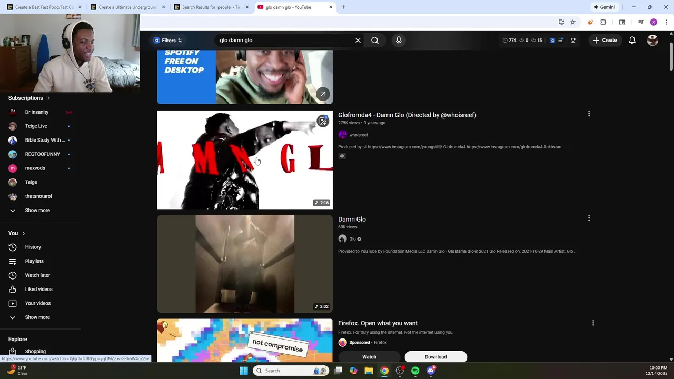Click the 15 views eye stat
Screen dimensions: 674x379
click(x=537, y=41)
